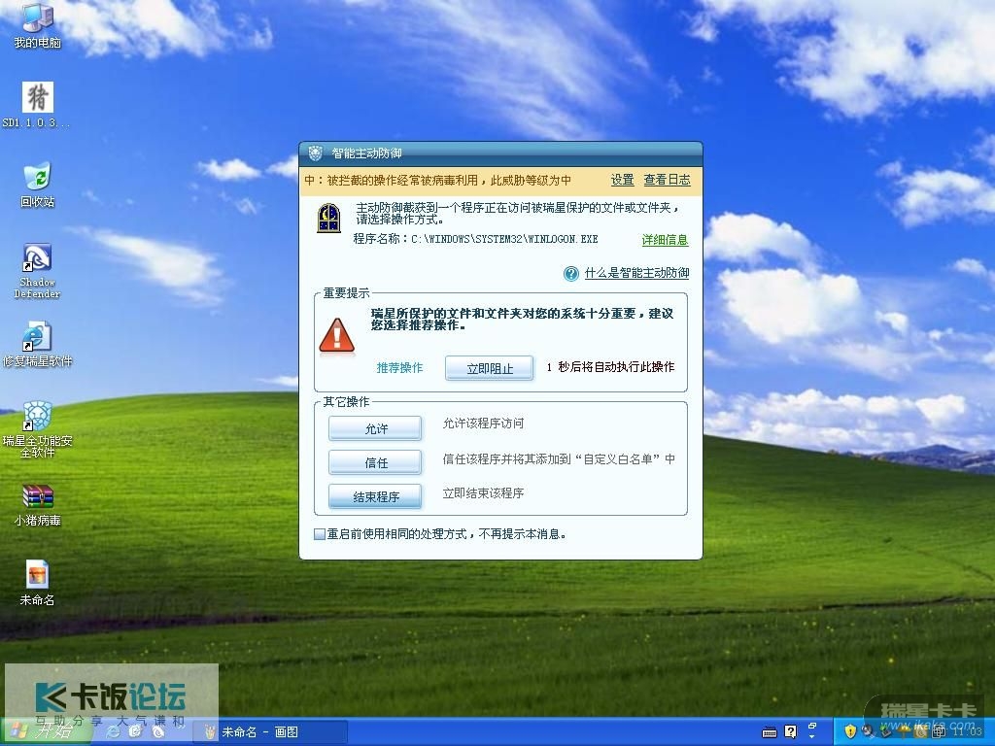Click the Rising lion icon in dialog title
Screen dimensions: 995x746
click(316, 153)
